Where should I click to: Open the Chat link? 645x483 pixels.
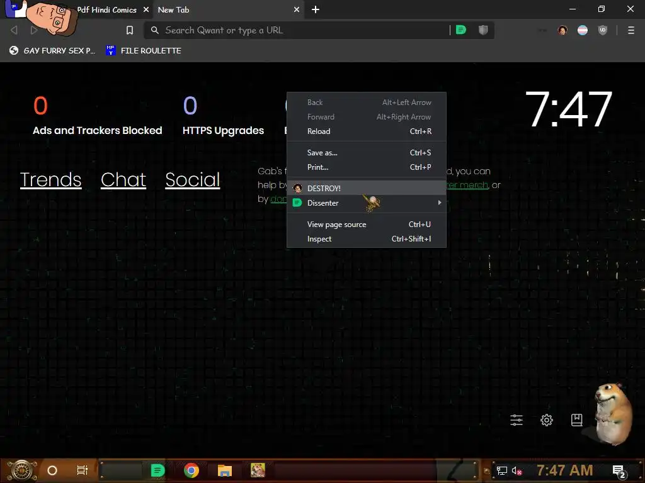click(x=123, y=179)
